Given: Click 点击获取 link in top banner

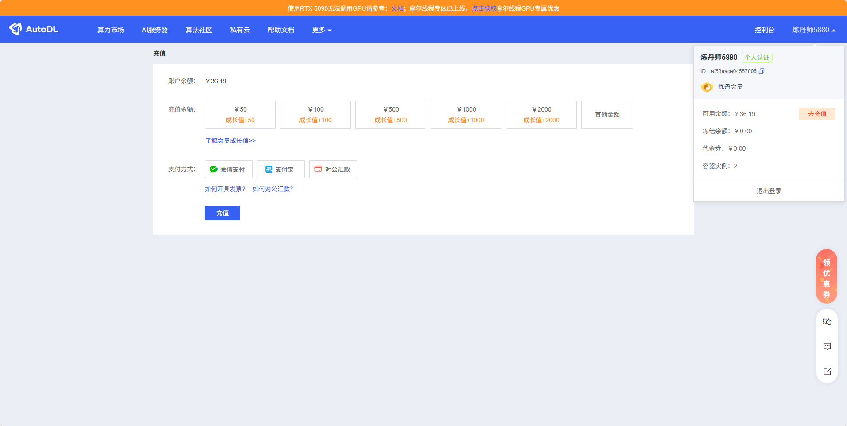Looking at the screenshot, I should [x=484, y=8].
